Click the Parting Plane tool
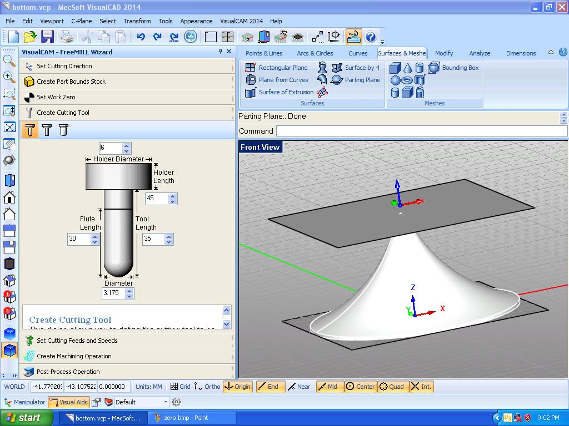The width and height of the screenshot is (569, 426). click(356, 80)
